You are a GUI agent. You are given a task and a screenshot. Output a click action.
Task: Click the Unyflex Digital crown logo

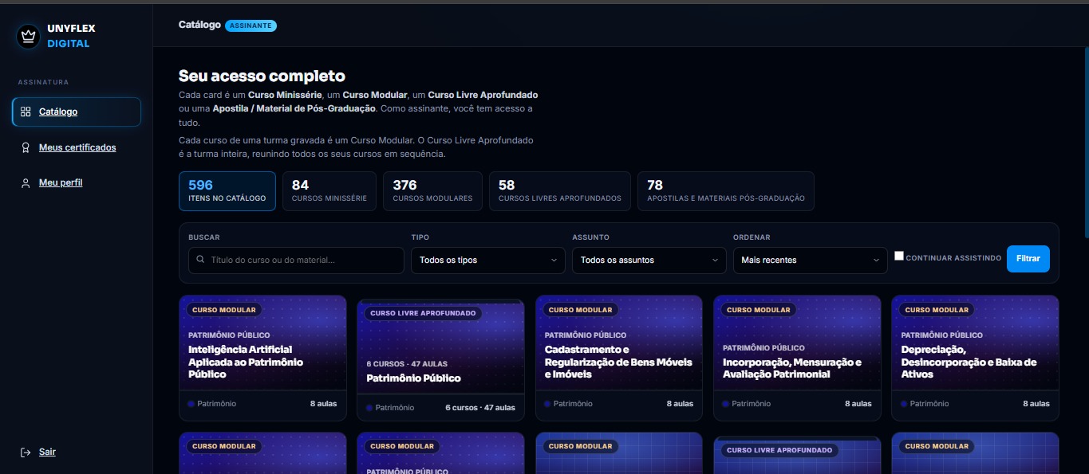click(29, 36)
